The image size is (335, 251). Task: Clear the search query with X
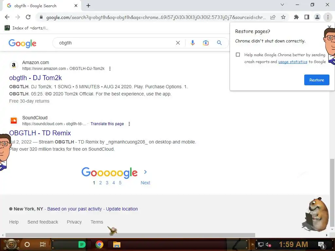point(178,43)
